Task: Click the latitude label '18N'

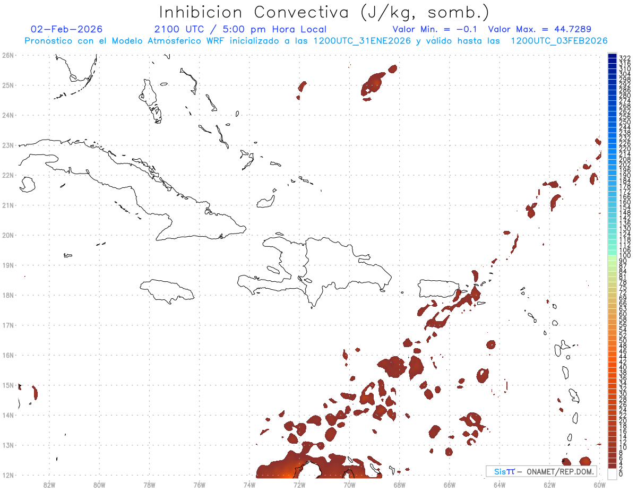Action: pyautogui.click(x=7, y=295)
